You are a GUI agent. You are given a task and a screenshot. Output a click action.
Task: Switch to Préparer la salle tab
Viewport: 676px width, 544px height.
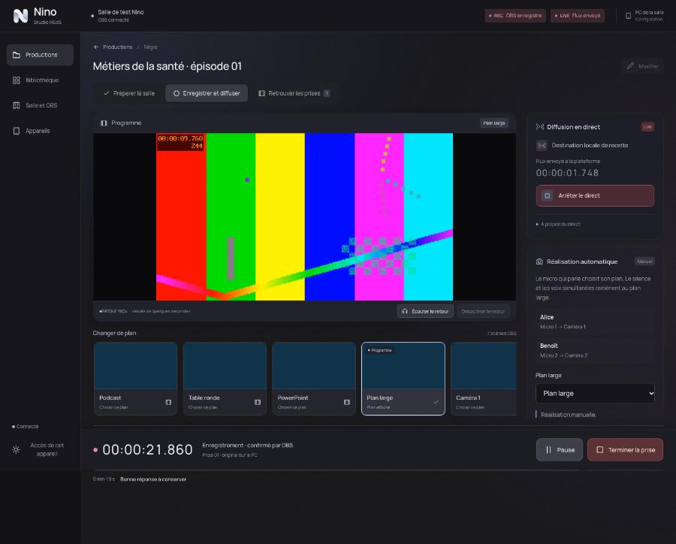pyautogui.click(x=129, y=93)
